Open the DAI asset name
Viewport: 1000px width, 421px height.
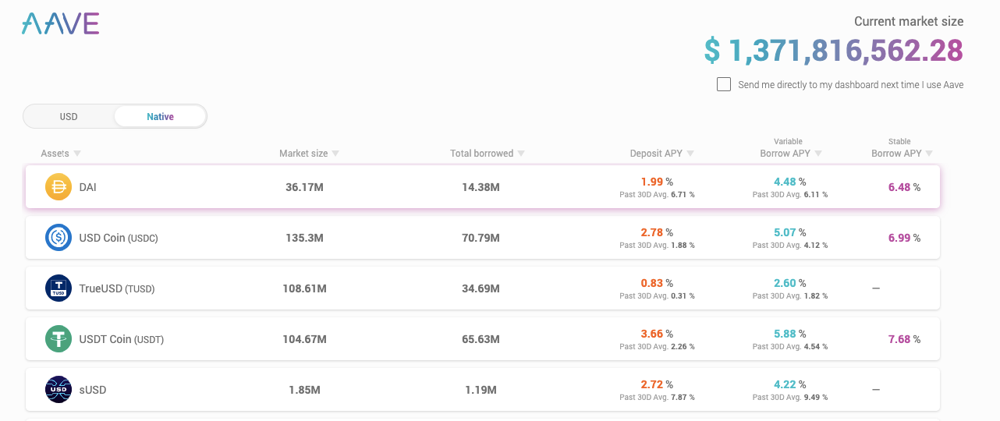(88, 187)
